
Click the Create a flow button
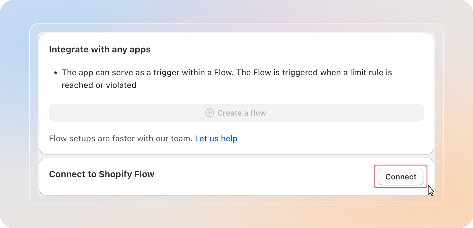point(236,113)
